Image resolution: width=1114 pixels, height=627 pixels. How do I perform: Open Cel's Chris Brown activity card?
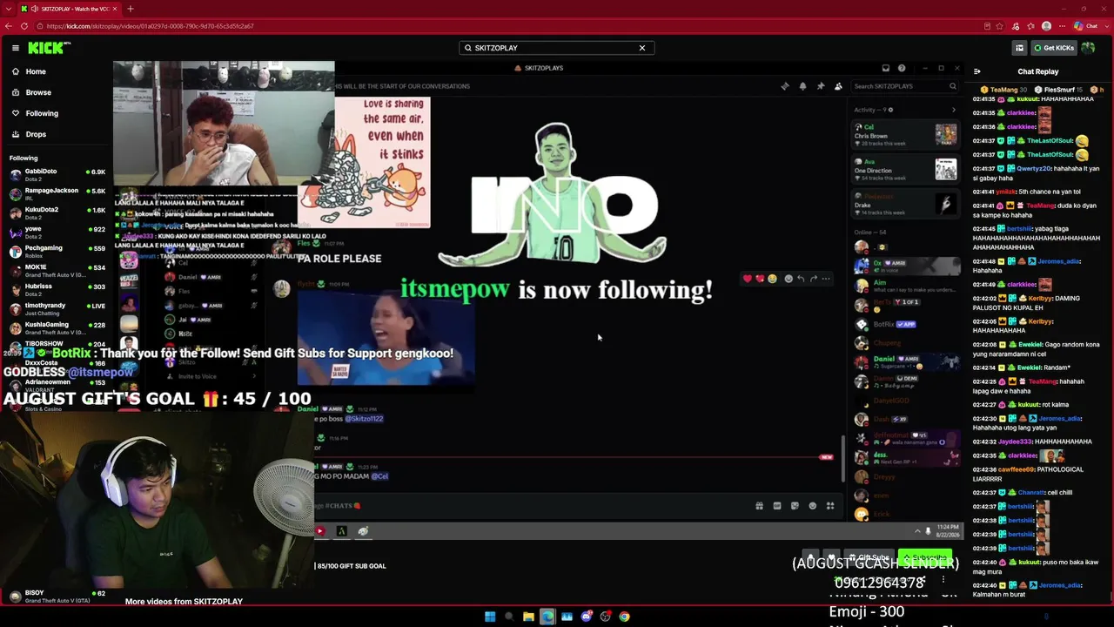tap(905, 134)
